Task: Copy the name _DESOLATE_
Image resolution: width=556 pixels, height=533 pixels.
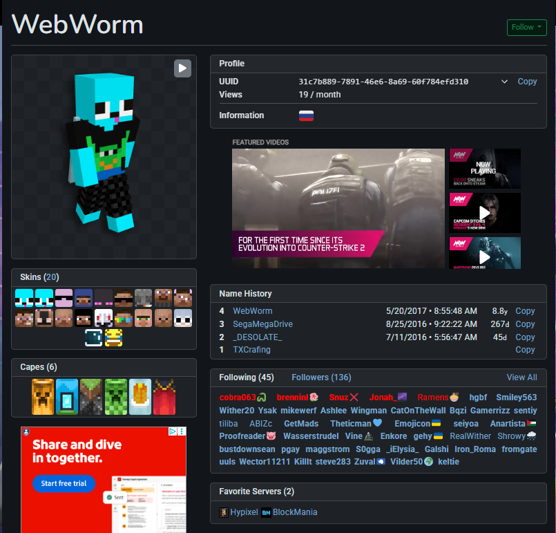Action: click(525, 337)
